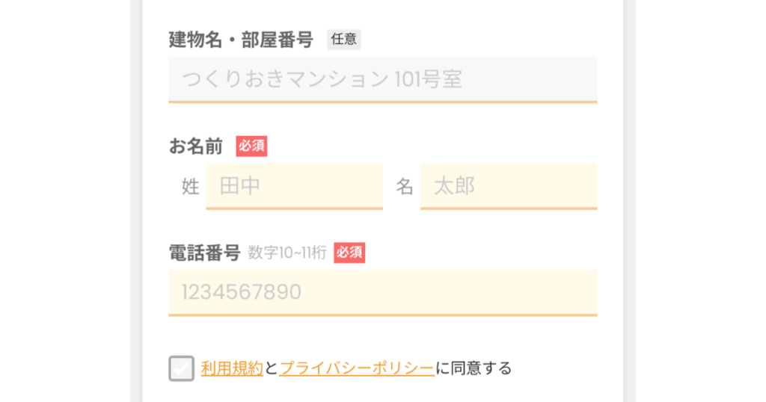The image size is (766, 402).
Task: Click the 建物名・部屋番号 label
Action: (x=241, y=40)
